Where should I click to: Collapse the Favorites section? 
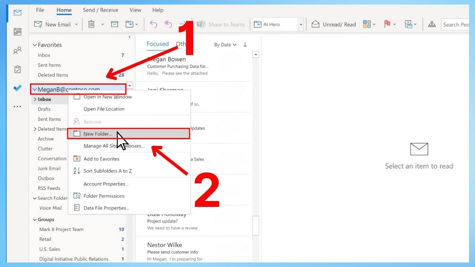(35, 45)
